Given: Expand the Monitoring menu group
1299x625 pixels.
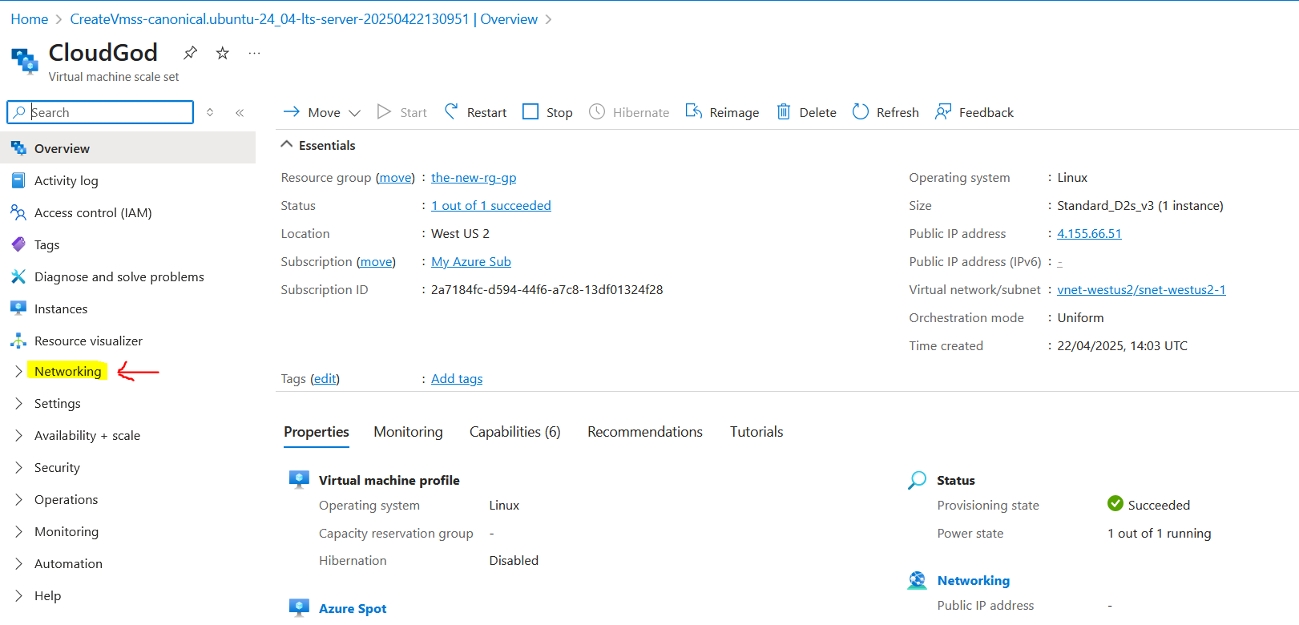Looking at the screenshot, I should pyautogui.click(x=18, y=531).
